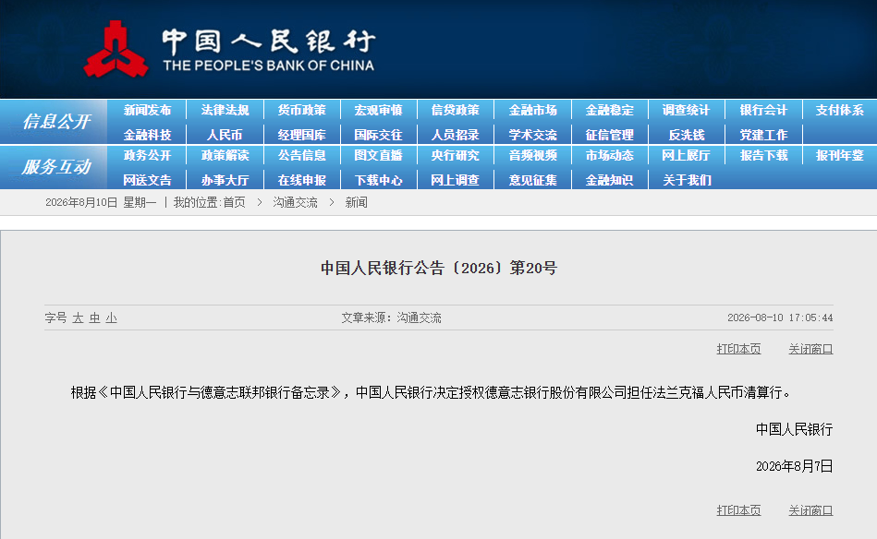Image resolution: width=877 pixels, height=539 pixels.
Task: Click the date 2026年8月10日 星期一
Action: click(101, 202)
